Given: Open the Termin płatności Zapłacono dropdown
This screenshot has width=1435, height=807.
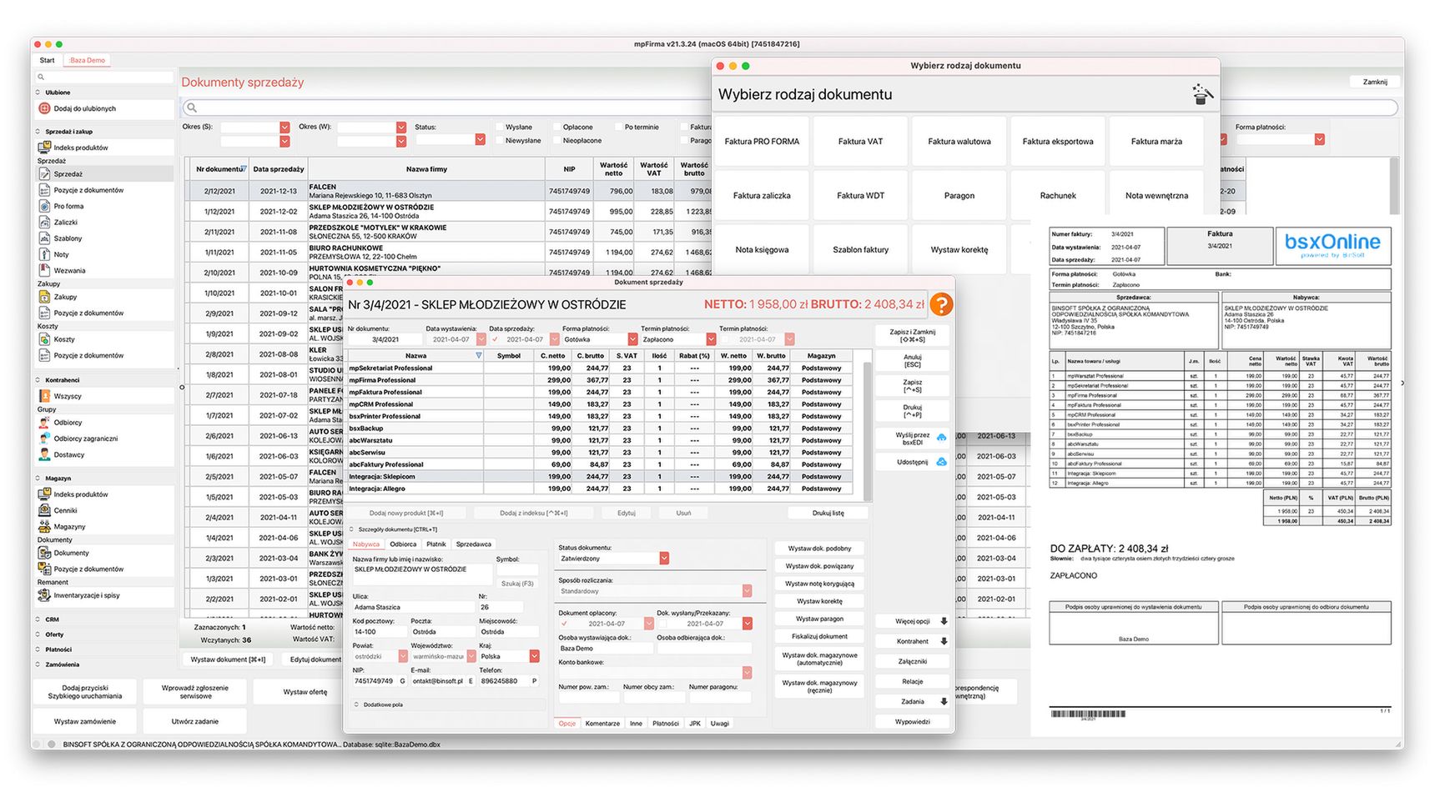Looking at the screenshot, I should click(x=711, y=339).
